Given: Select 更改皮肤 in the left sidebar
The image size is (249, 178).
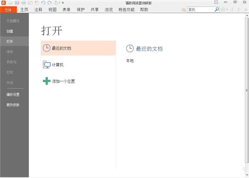Looking at the screenshot, I should (12, 105).
